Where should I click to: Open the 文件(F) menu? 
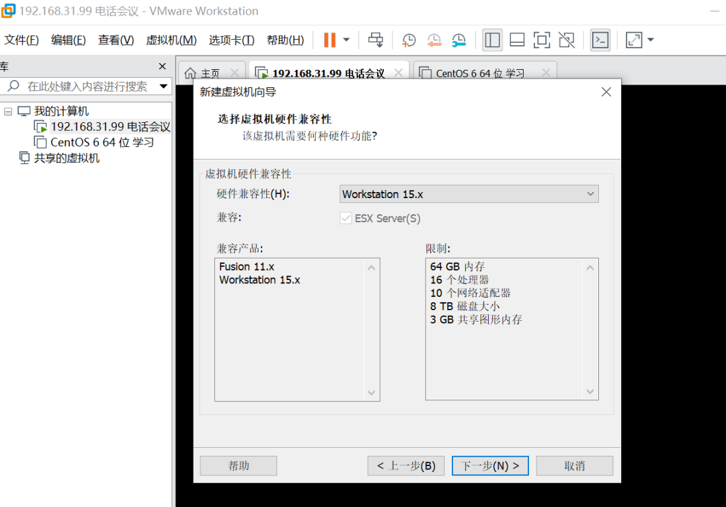point(22,40)
